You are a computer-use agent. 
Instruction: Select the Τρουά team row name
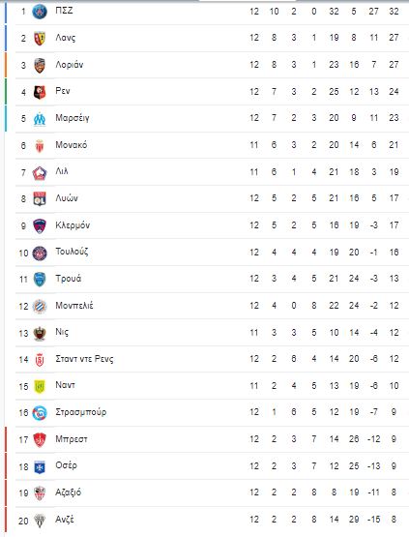[x=69, y=279]
